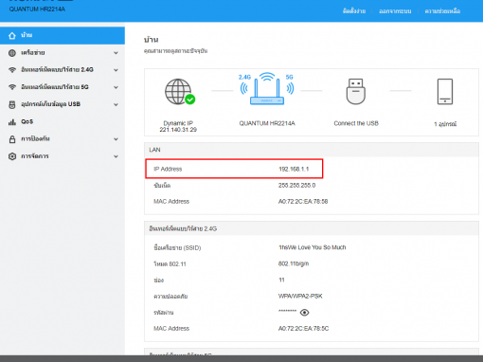Expand the 2.4G wireless menu chevron
Viewport: 483px width, 362px height.
click(x=116, y=70)
